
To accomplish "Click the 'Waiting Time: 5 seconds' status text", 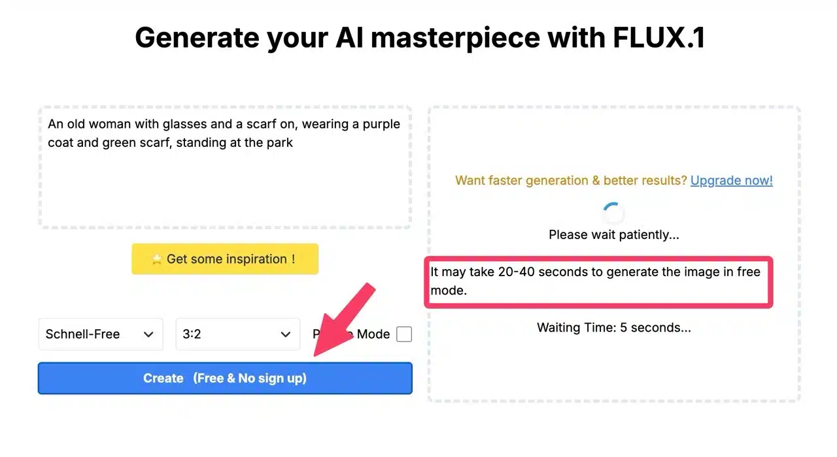I will point(613,328).
